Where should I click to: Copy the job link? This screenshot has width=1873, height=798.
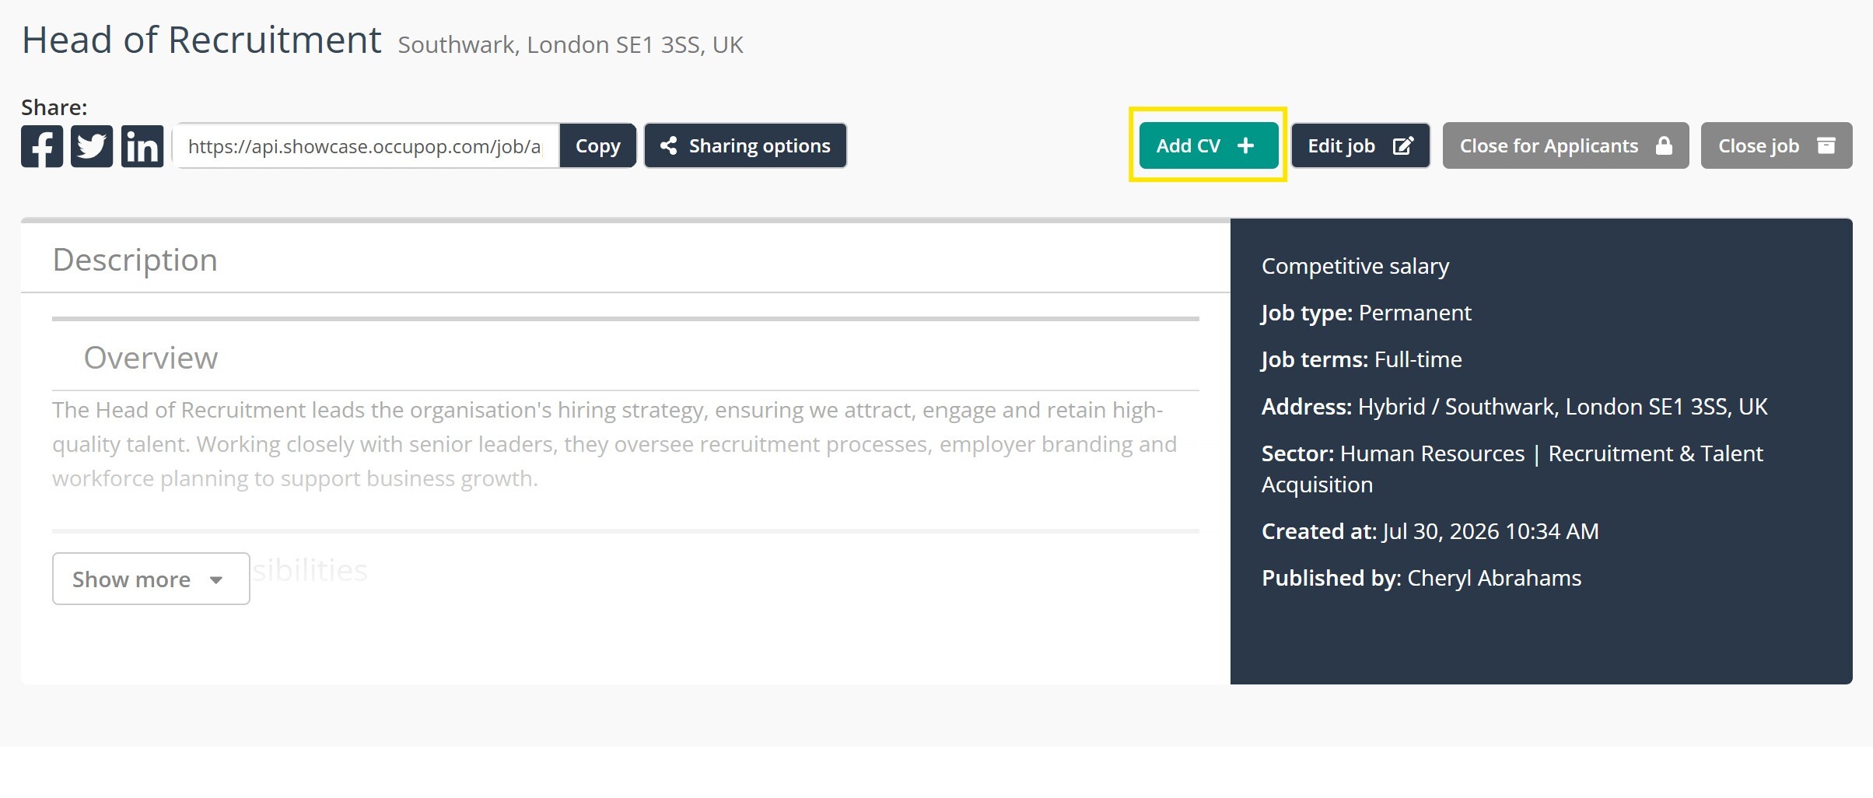pyautogui.click(x=597, y=146)
